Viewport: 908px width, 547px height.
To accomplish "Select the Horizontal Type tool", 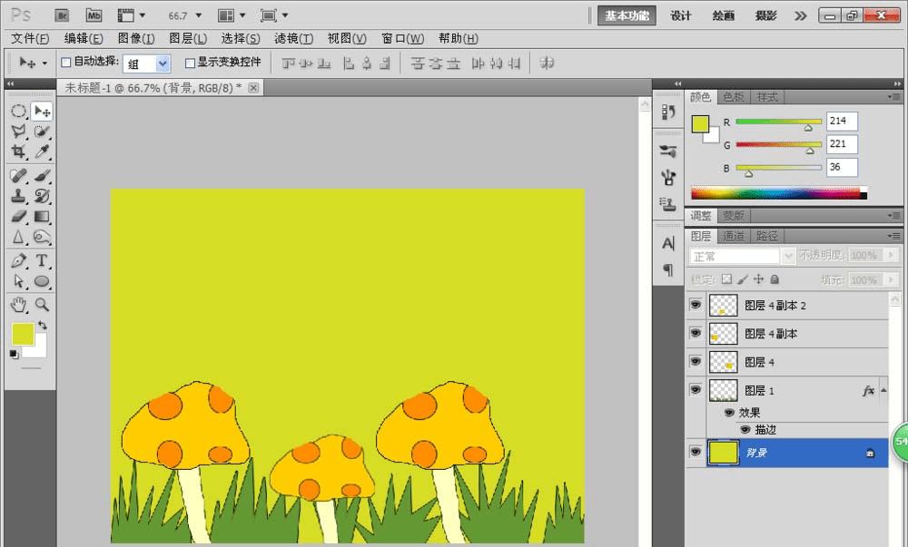I will [42, 260].
